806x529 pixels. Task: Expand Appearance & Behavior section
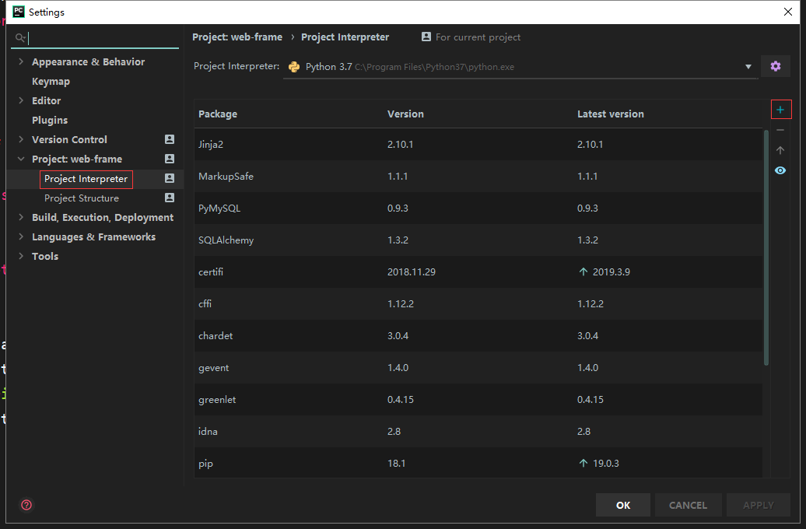21,61
